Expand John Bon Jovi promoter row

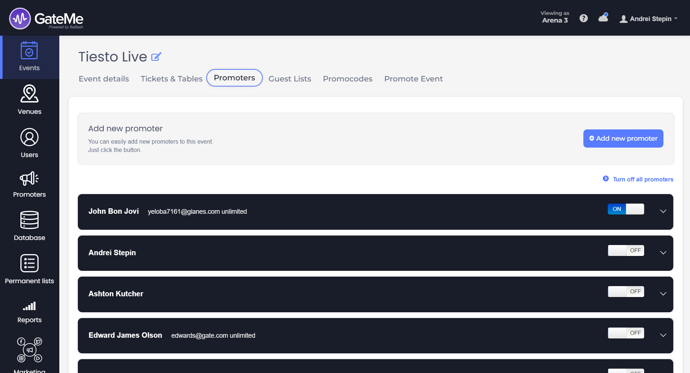pyautogui.click(x=663, y=211)
